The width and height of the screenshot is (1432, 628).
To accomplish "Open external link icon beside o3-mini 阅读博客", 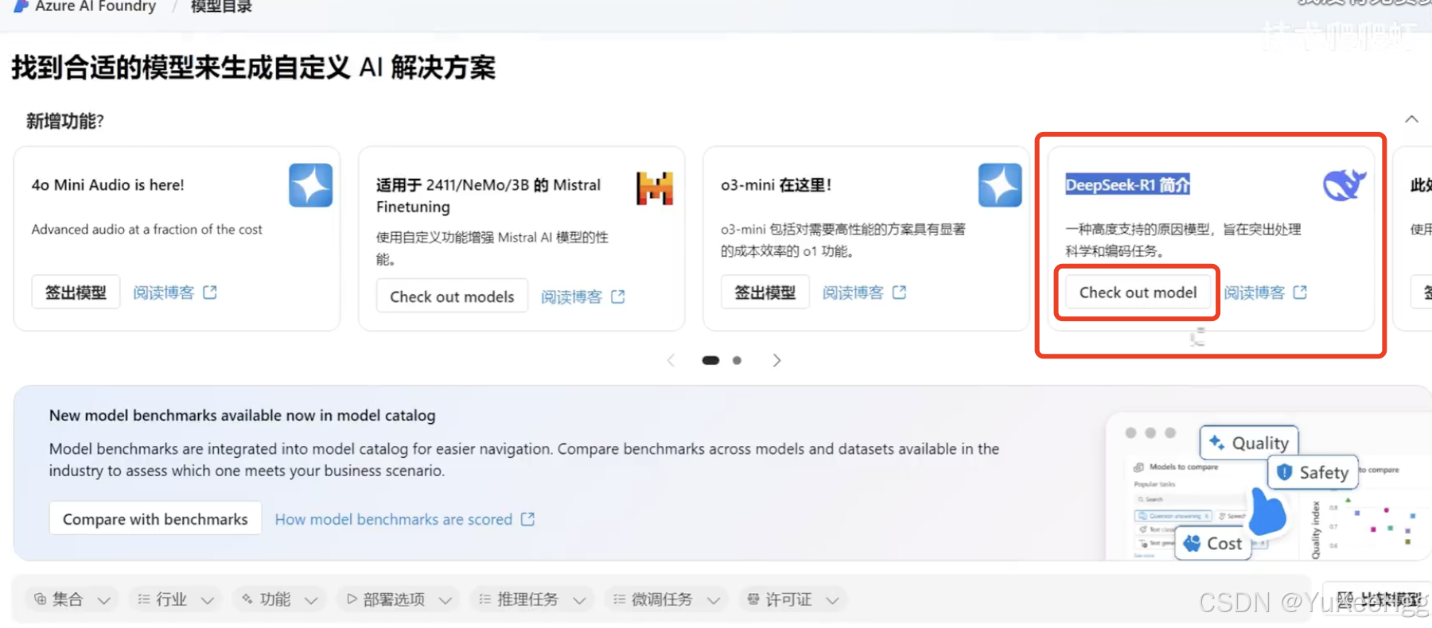I will [x=900, y=293].
